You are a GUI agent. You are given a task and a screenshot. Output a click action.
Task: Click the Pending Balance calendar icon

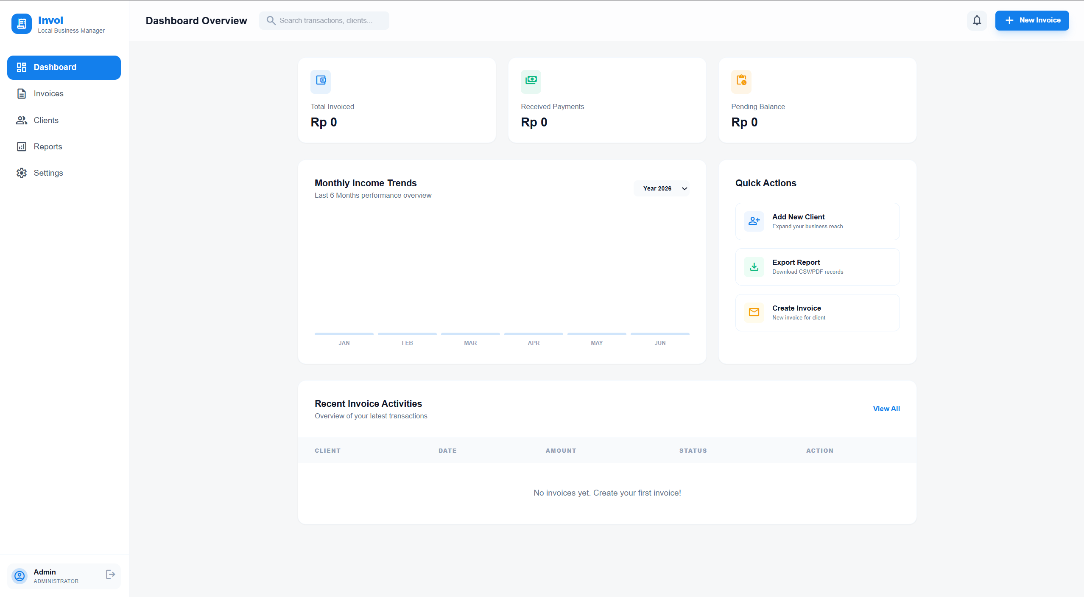tap(741, 81)
